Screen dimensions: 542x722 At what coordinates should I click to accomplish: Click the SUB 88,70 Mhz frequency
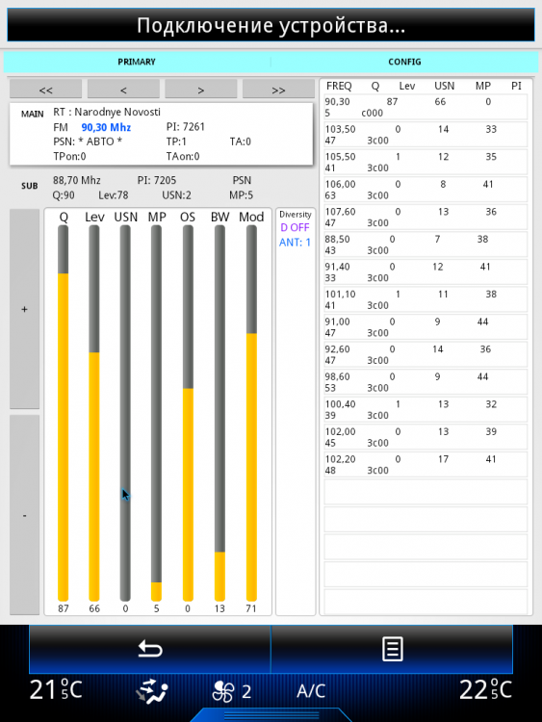[76, 180]
